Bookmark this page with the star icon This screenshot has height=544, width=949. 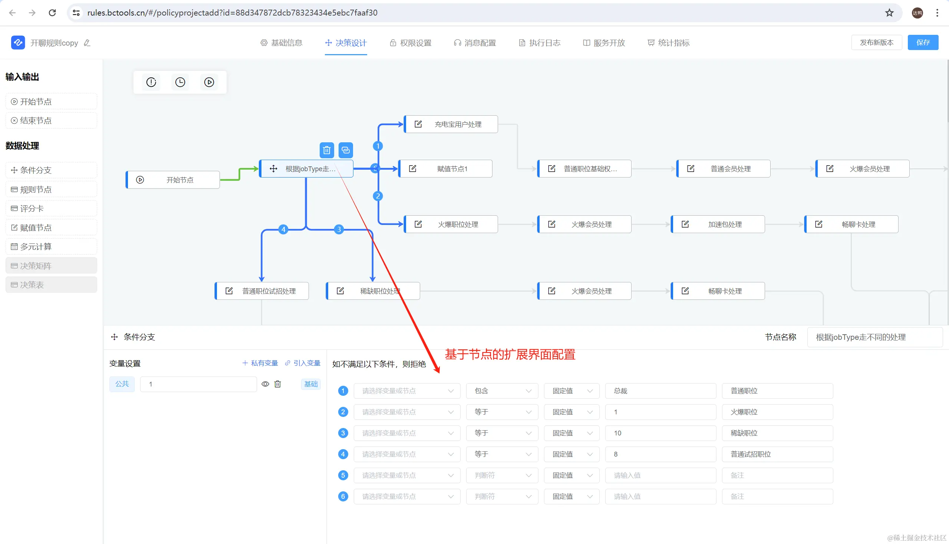889,13
